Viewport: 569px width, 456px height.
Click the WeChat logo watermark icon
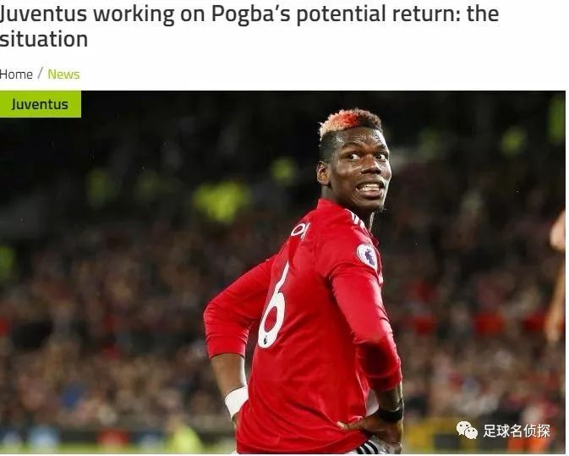tap(467, 431)
